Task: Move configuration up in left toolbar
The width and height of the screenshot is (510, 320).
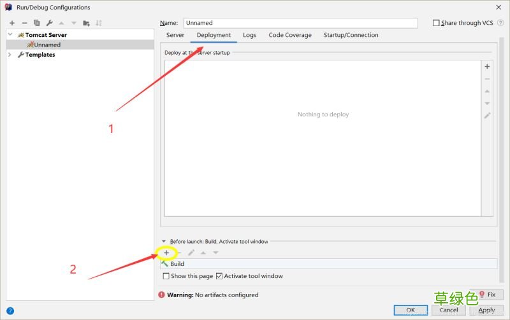Action: 61,23
